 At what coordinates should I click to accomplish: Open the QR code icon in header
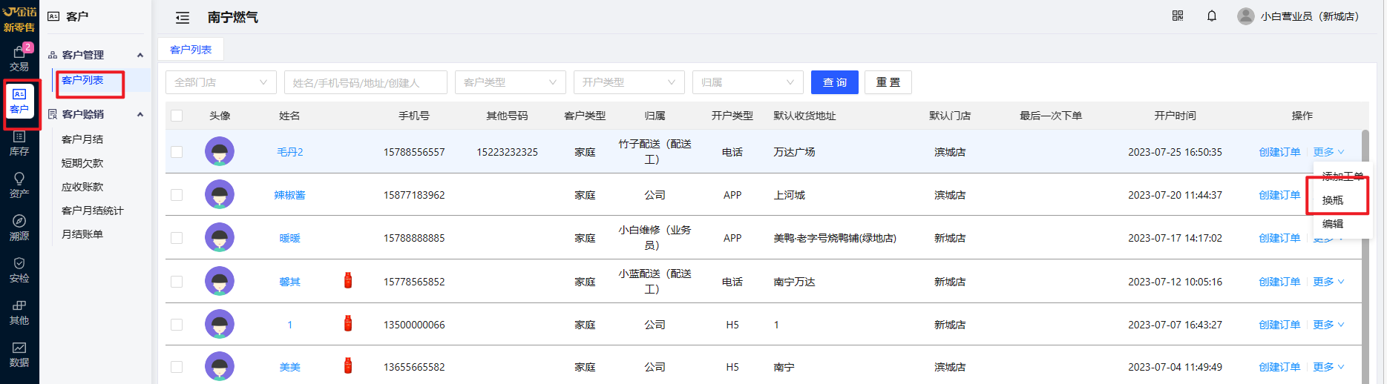1178,16
